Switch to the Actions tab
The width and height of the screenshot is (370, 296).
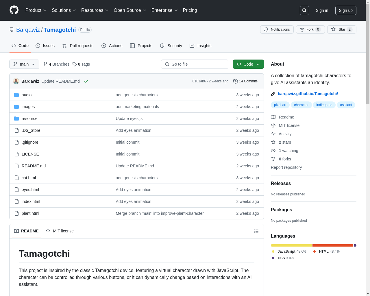112,46
